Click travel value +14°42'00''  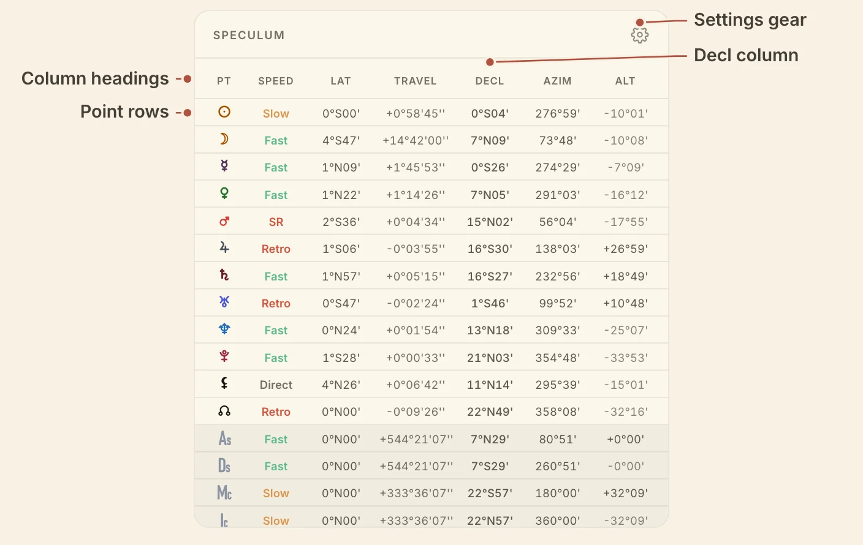(x=416, y=141)
